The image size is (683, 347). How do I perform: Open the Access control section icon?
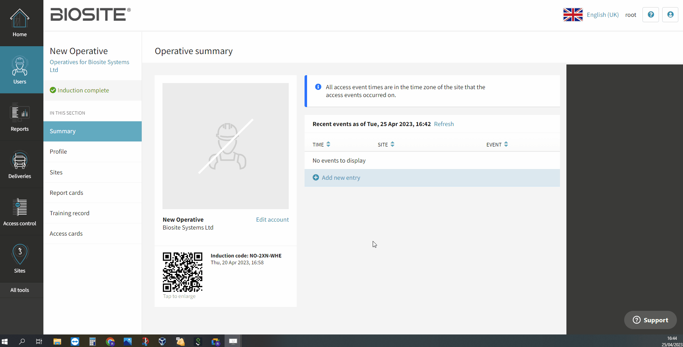click(20, 207)
